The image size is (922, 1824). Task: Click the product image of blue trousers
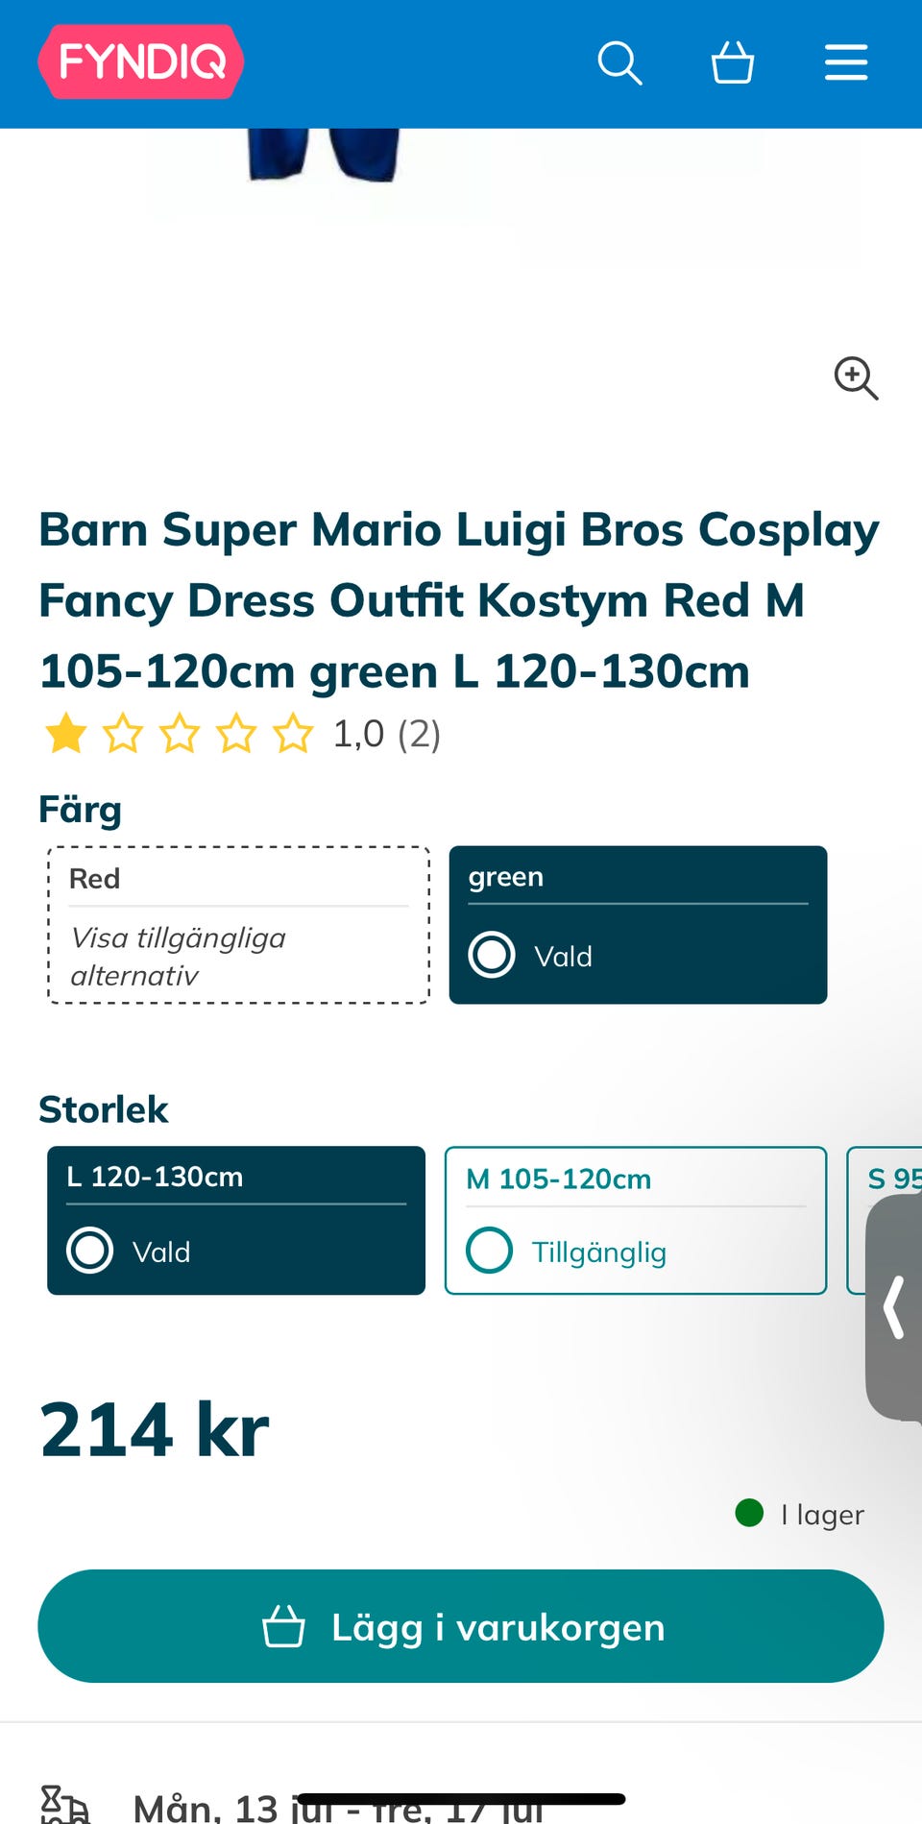pos(323,156)
